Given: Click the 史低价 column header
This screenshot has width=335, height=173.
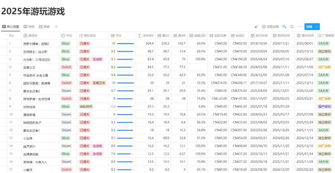Looking at the screenshot, I should pos(239,35).
